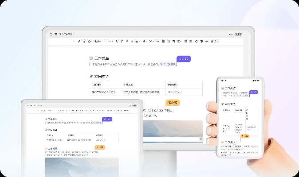Viewport: 299px width, 177px height.
Task: Toggle underline formatting
Action: click(x=126, y=41)
